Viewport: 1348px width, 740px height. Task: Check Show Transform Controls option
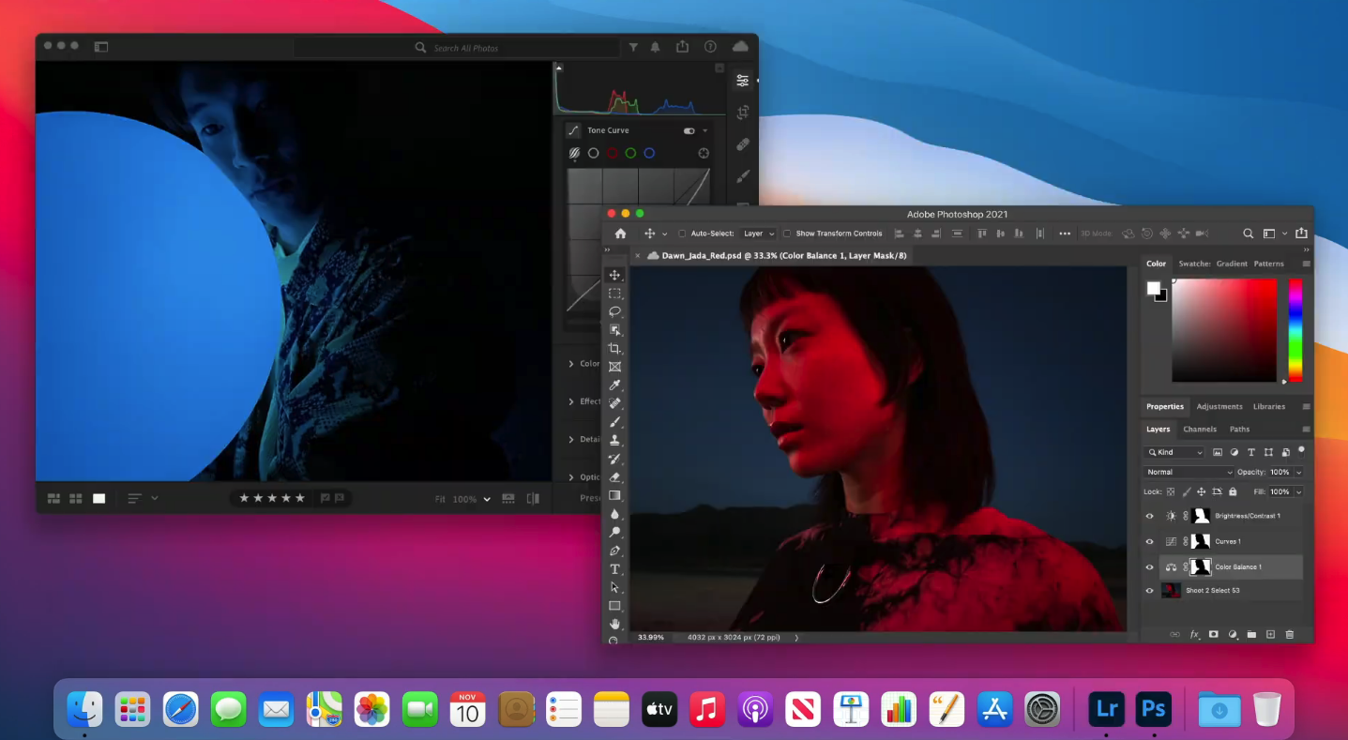pos(787,234)
